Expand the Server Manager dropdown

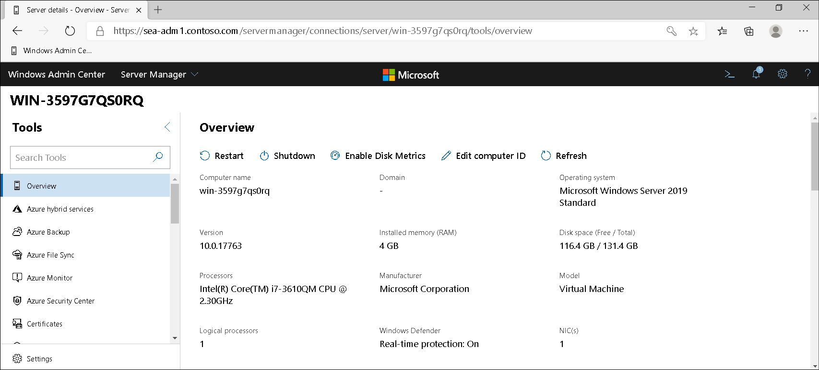(159, 74)
